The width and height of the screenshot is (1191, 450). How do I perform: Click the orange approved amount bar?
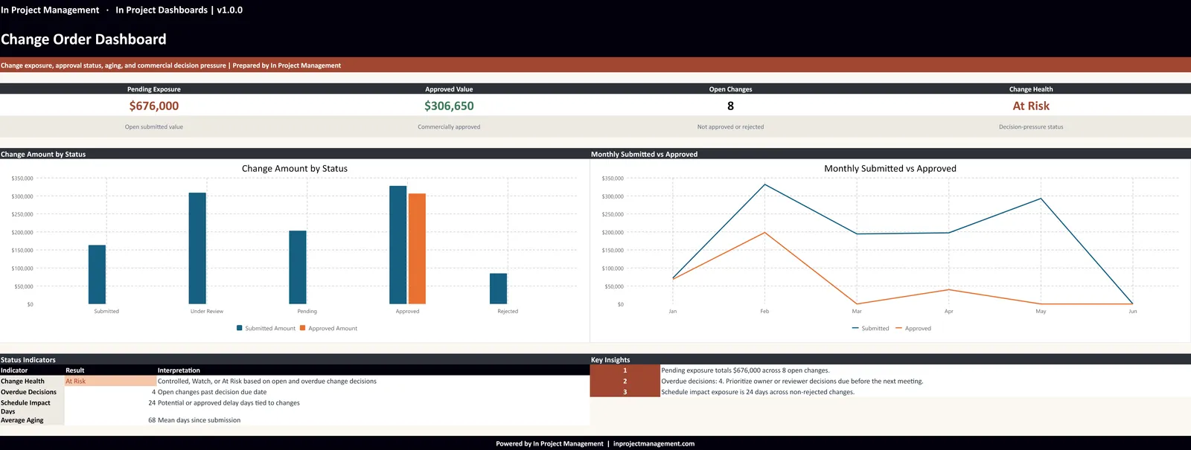click(417, 248)
